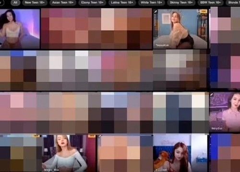Image resolution: width=240 pixels, height=172 pixels.
Task: Click yellow badge on gray-sweater stream thumbnail
Action: (92, 136)
